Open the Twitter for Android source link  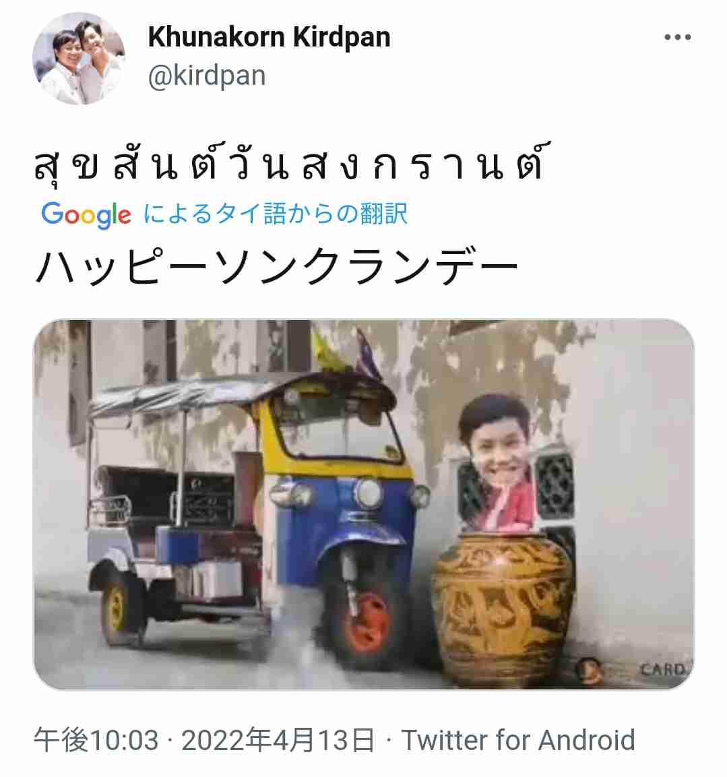click(518, 741)
